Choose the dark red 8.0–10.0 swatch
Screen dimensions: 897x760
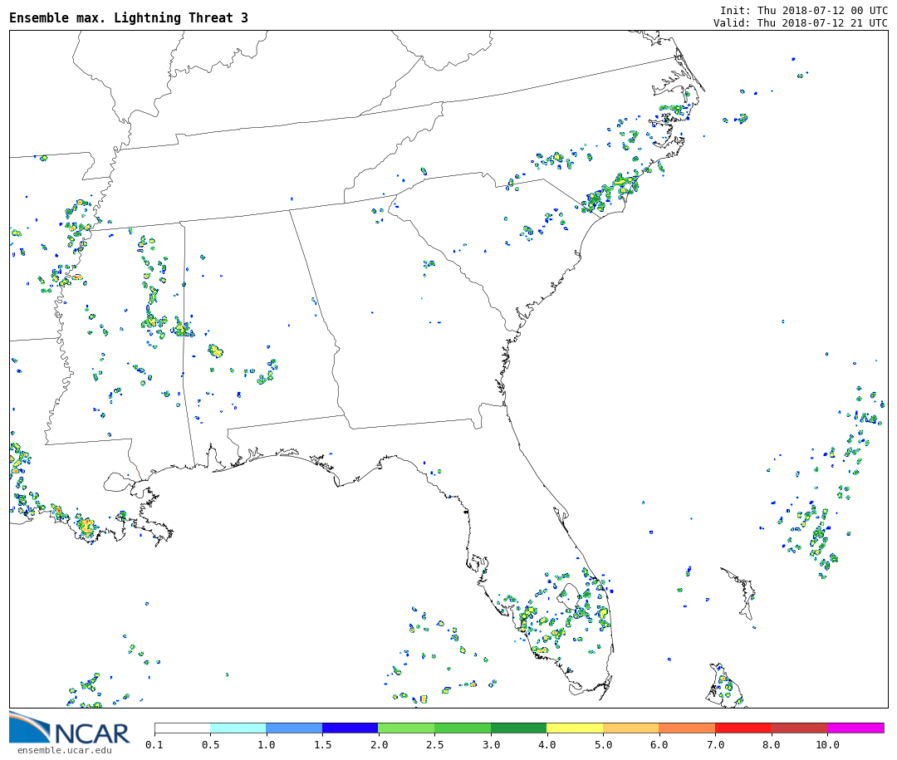coord(799,728)
